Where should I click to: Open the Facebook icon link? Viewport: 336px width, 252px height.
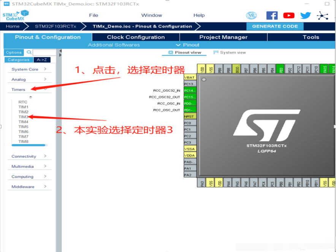tap(272, 16)
